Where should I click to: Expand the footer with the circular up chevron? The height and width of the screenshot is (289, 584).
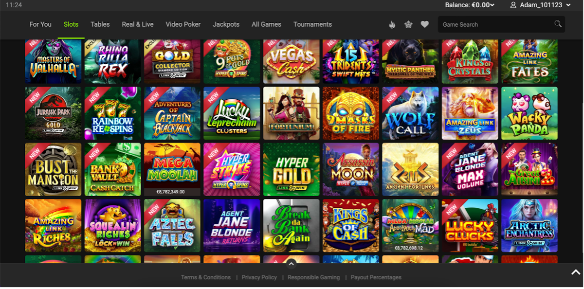click(291, 264)
